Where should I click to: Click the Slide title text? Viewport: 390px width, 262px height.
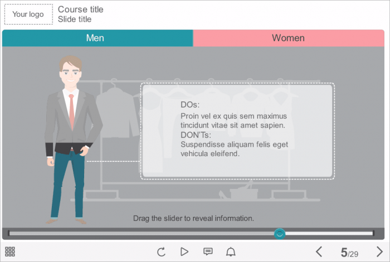[x=75, y=20]
